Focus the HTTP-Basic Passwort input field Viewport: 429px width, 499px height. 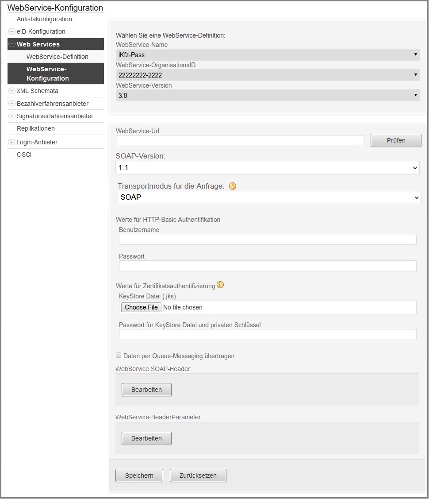coord(268,266)
